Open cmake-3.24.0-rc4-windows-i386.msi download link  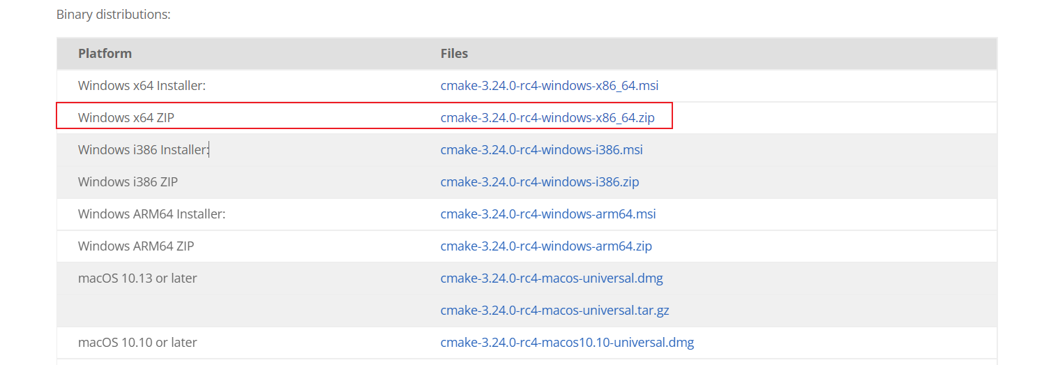(x=541, y=150)
